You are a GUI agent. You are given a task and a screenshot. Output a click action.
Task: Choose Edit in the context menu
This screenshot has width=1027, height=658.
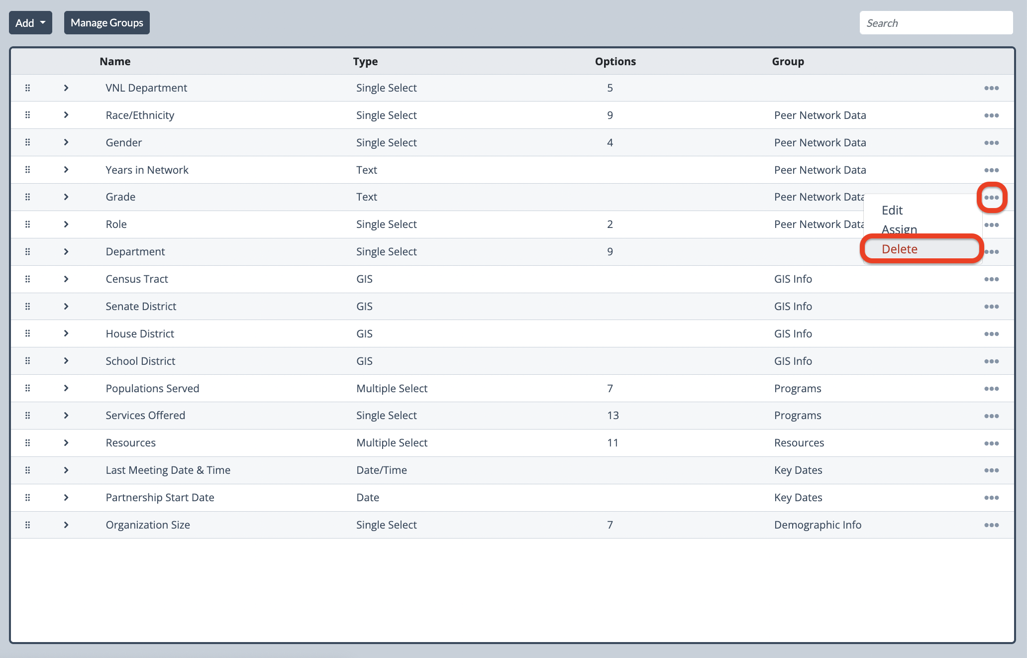click(x=892, y=210)
